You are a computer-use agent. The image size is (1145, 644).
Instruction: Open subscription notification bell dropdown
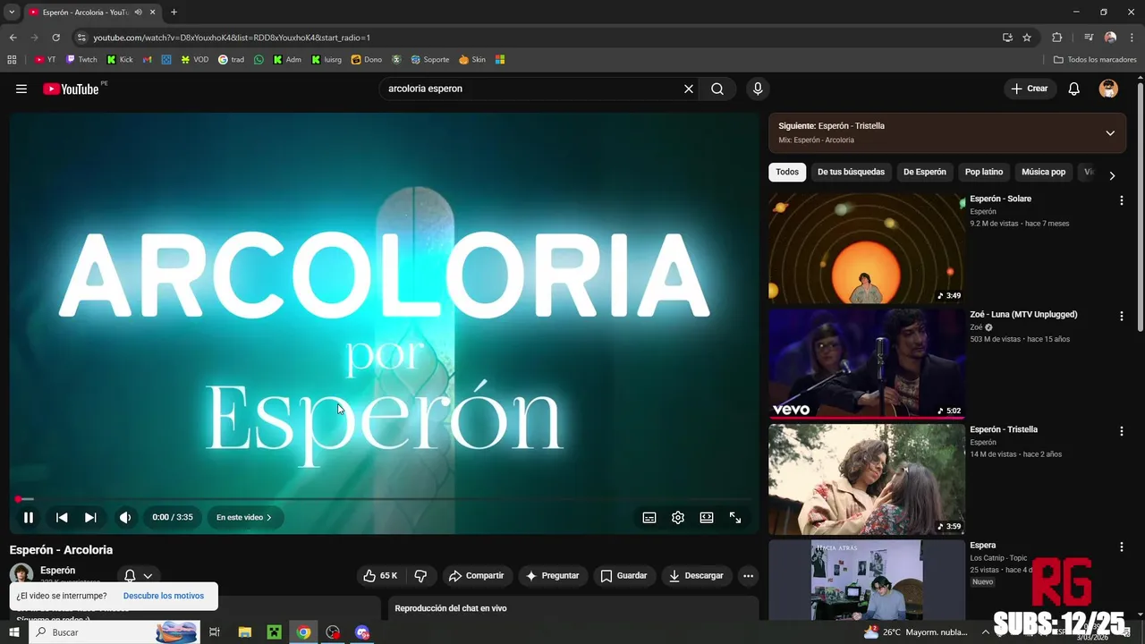[139, 576]
